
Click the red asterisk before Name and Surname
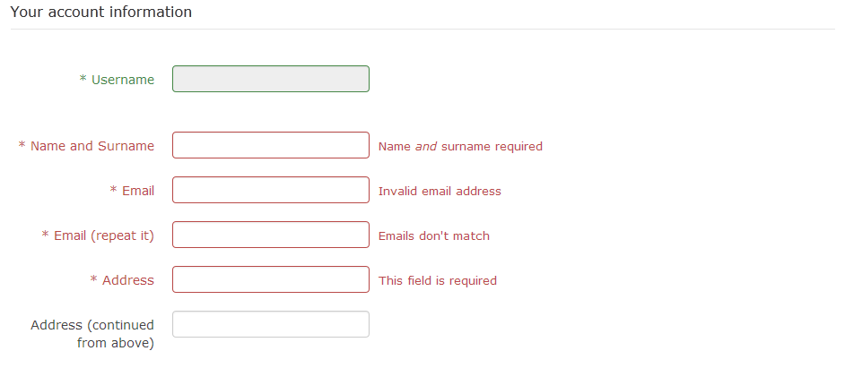(x=22, y=147)
